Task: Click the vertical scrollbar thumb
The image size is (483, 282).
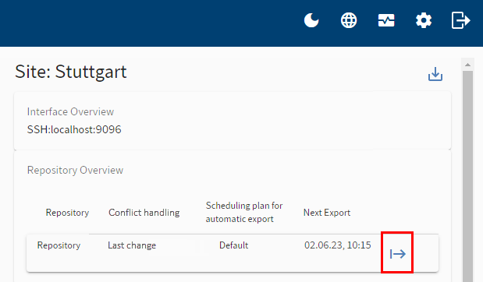Action: click(x=467, y=176)
